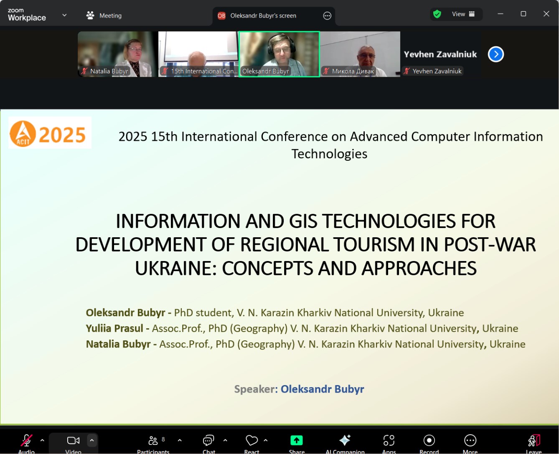Show next participants with blue arrow
The image size is (559, 454).
point(495,54)
